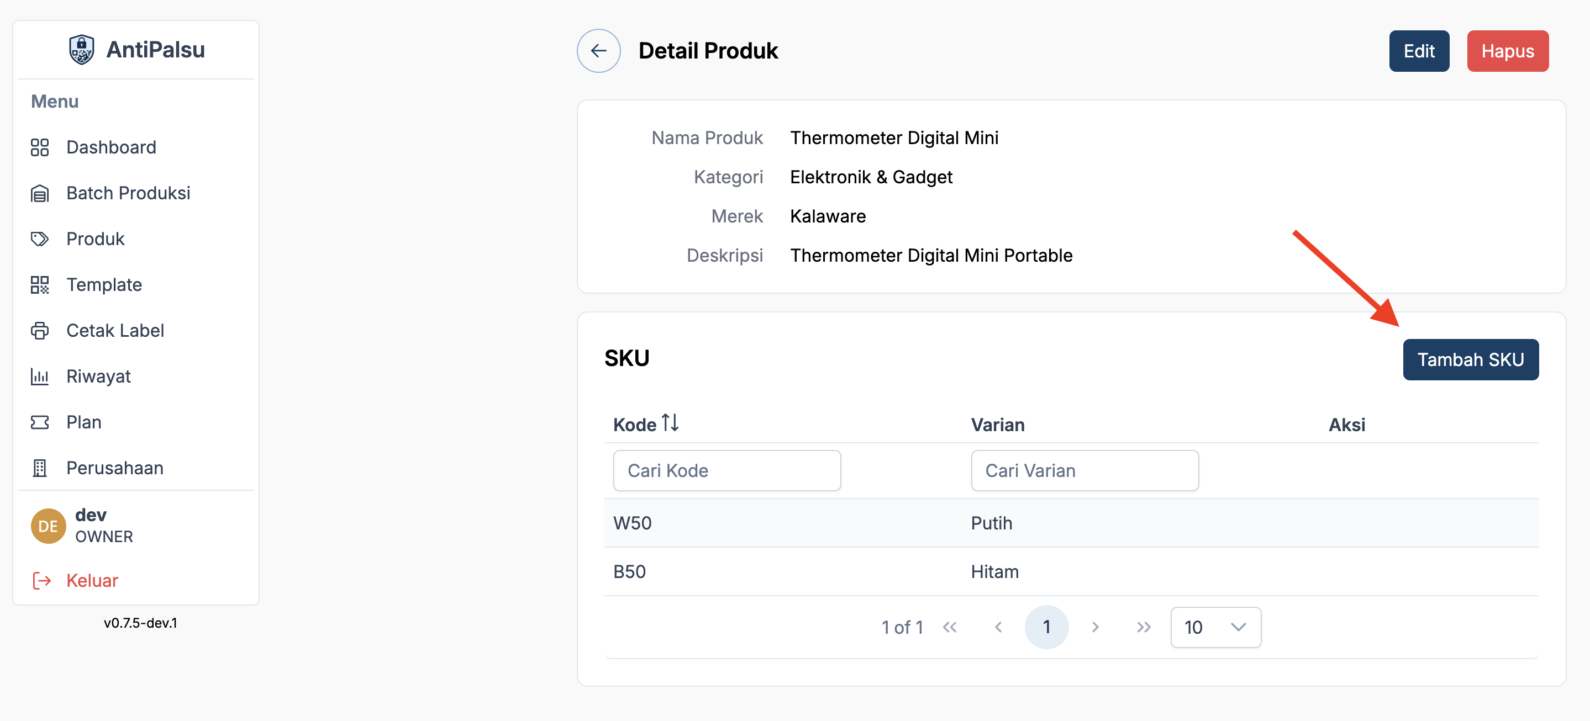Click the Keluar logout link
This screenshot has height=721, width=1590.
(91, 580)
